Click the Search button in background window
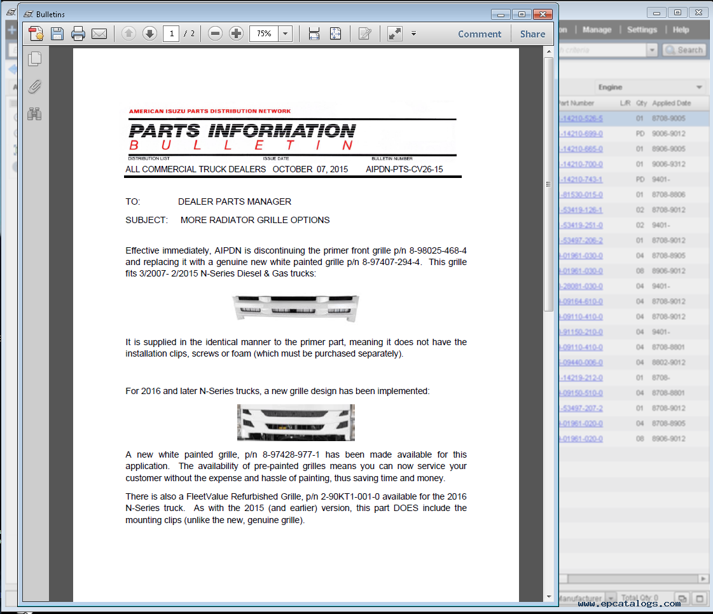 point(684,50)
